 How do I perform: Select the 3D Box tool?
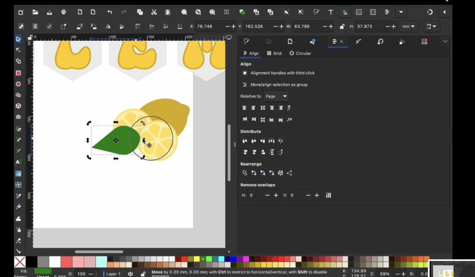18,106
